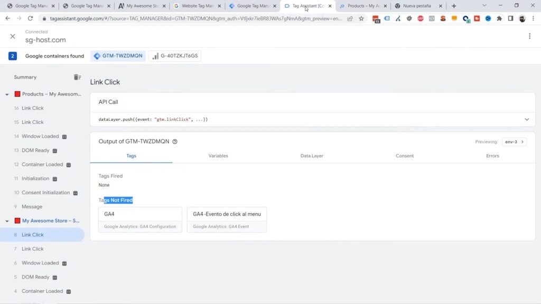The height and width of the screenshot is (304, 541).
Task: Click the message icon beside DOM Ready 5
Action: pyautogui.click(x=55, y=278)
